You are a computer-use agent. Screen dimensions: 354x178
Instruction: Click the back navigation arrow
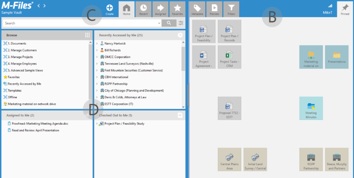39,6
